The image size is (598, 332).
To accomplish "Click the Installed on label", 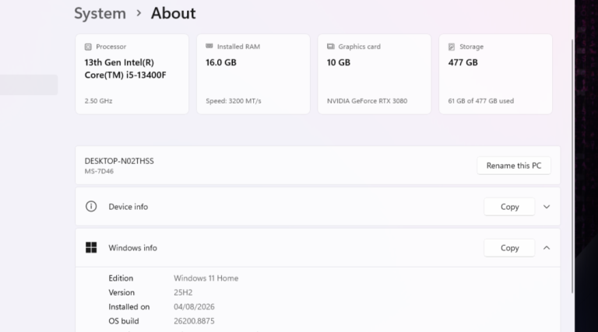I will tap(129, 307).
